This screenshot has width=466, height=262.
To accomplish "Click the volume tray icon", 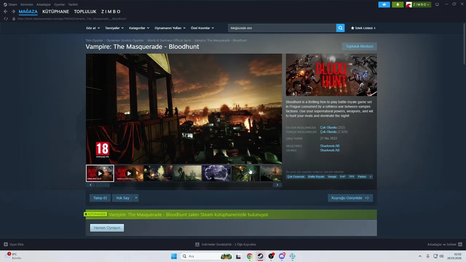I will pos(442,256).
